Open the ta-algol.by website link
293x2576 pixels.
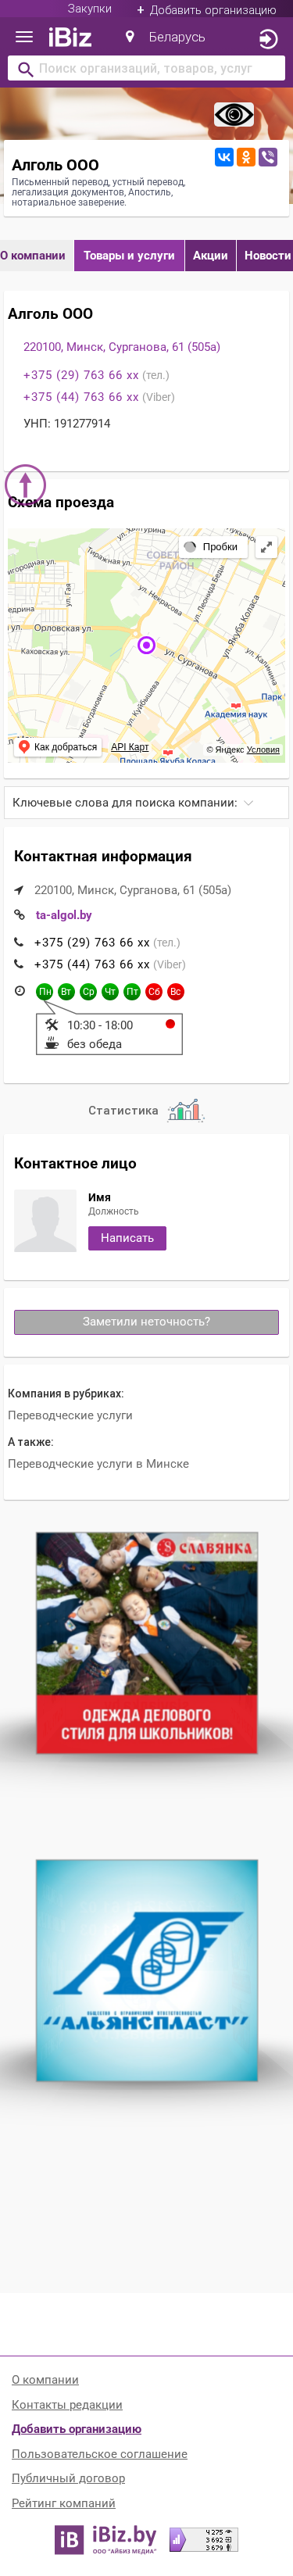(64, 915)
